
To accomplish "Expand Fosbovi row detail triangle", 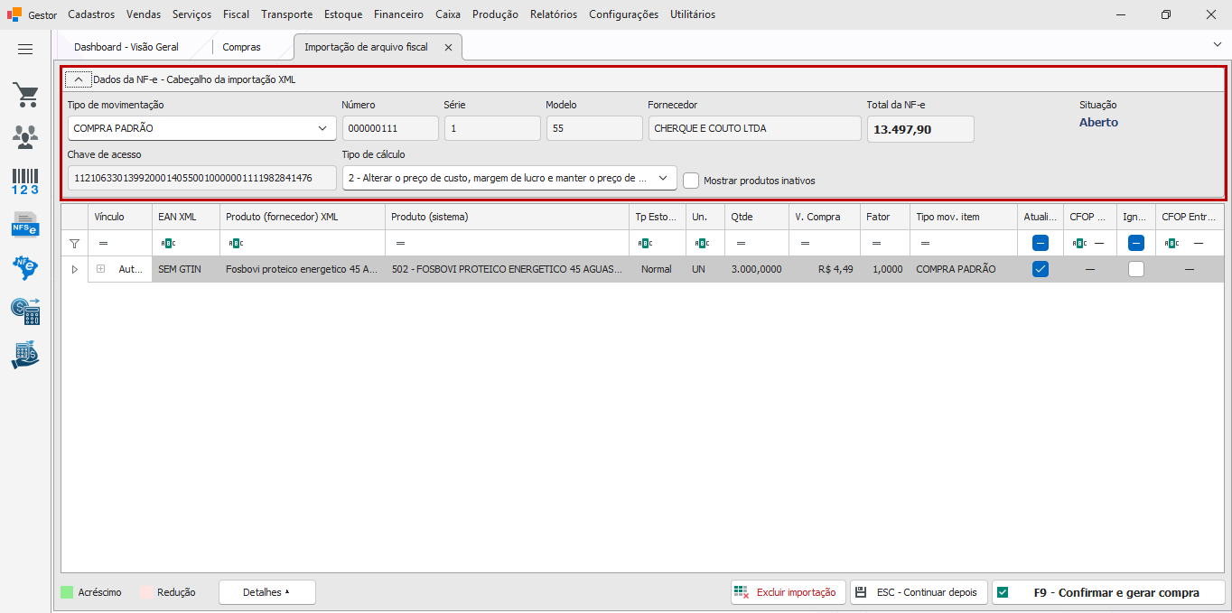I will coord(74,269).
